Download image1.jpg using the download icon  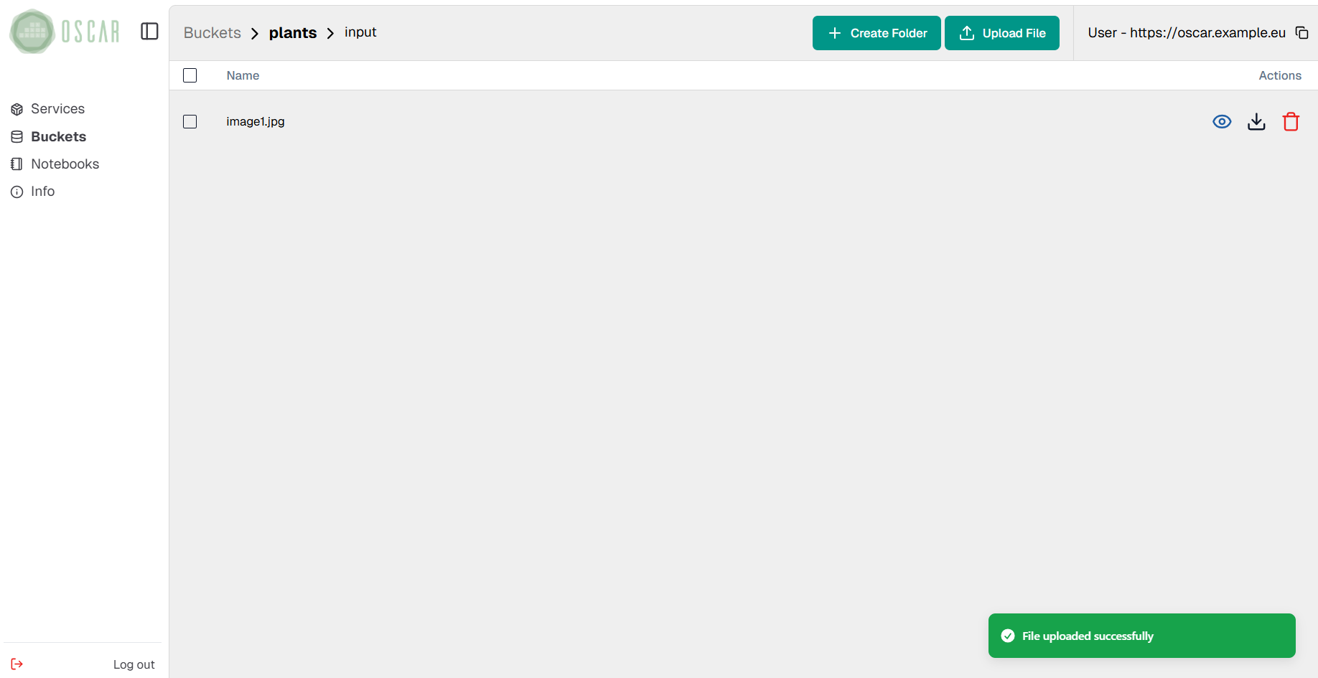click(x=1256, y=121)
